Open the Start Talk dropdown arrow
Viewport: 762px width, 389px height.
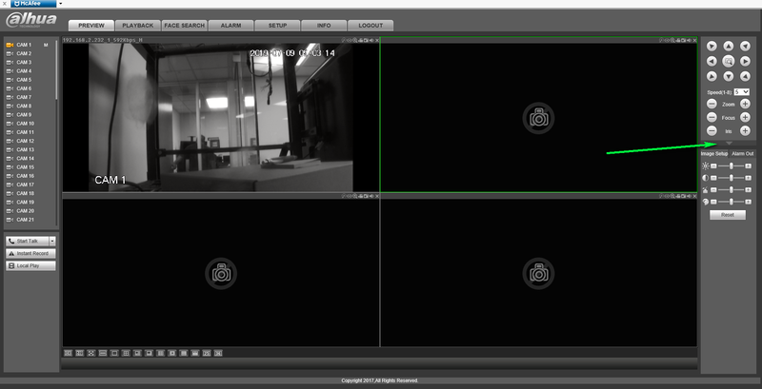(52, 241)
